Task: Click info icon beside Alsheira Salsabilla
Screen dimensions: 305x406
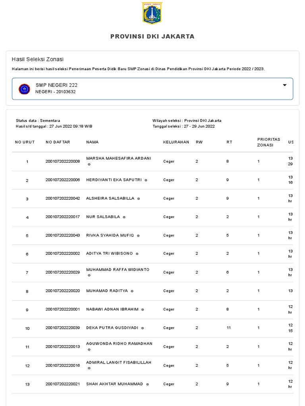Action: 139,199
